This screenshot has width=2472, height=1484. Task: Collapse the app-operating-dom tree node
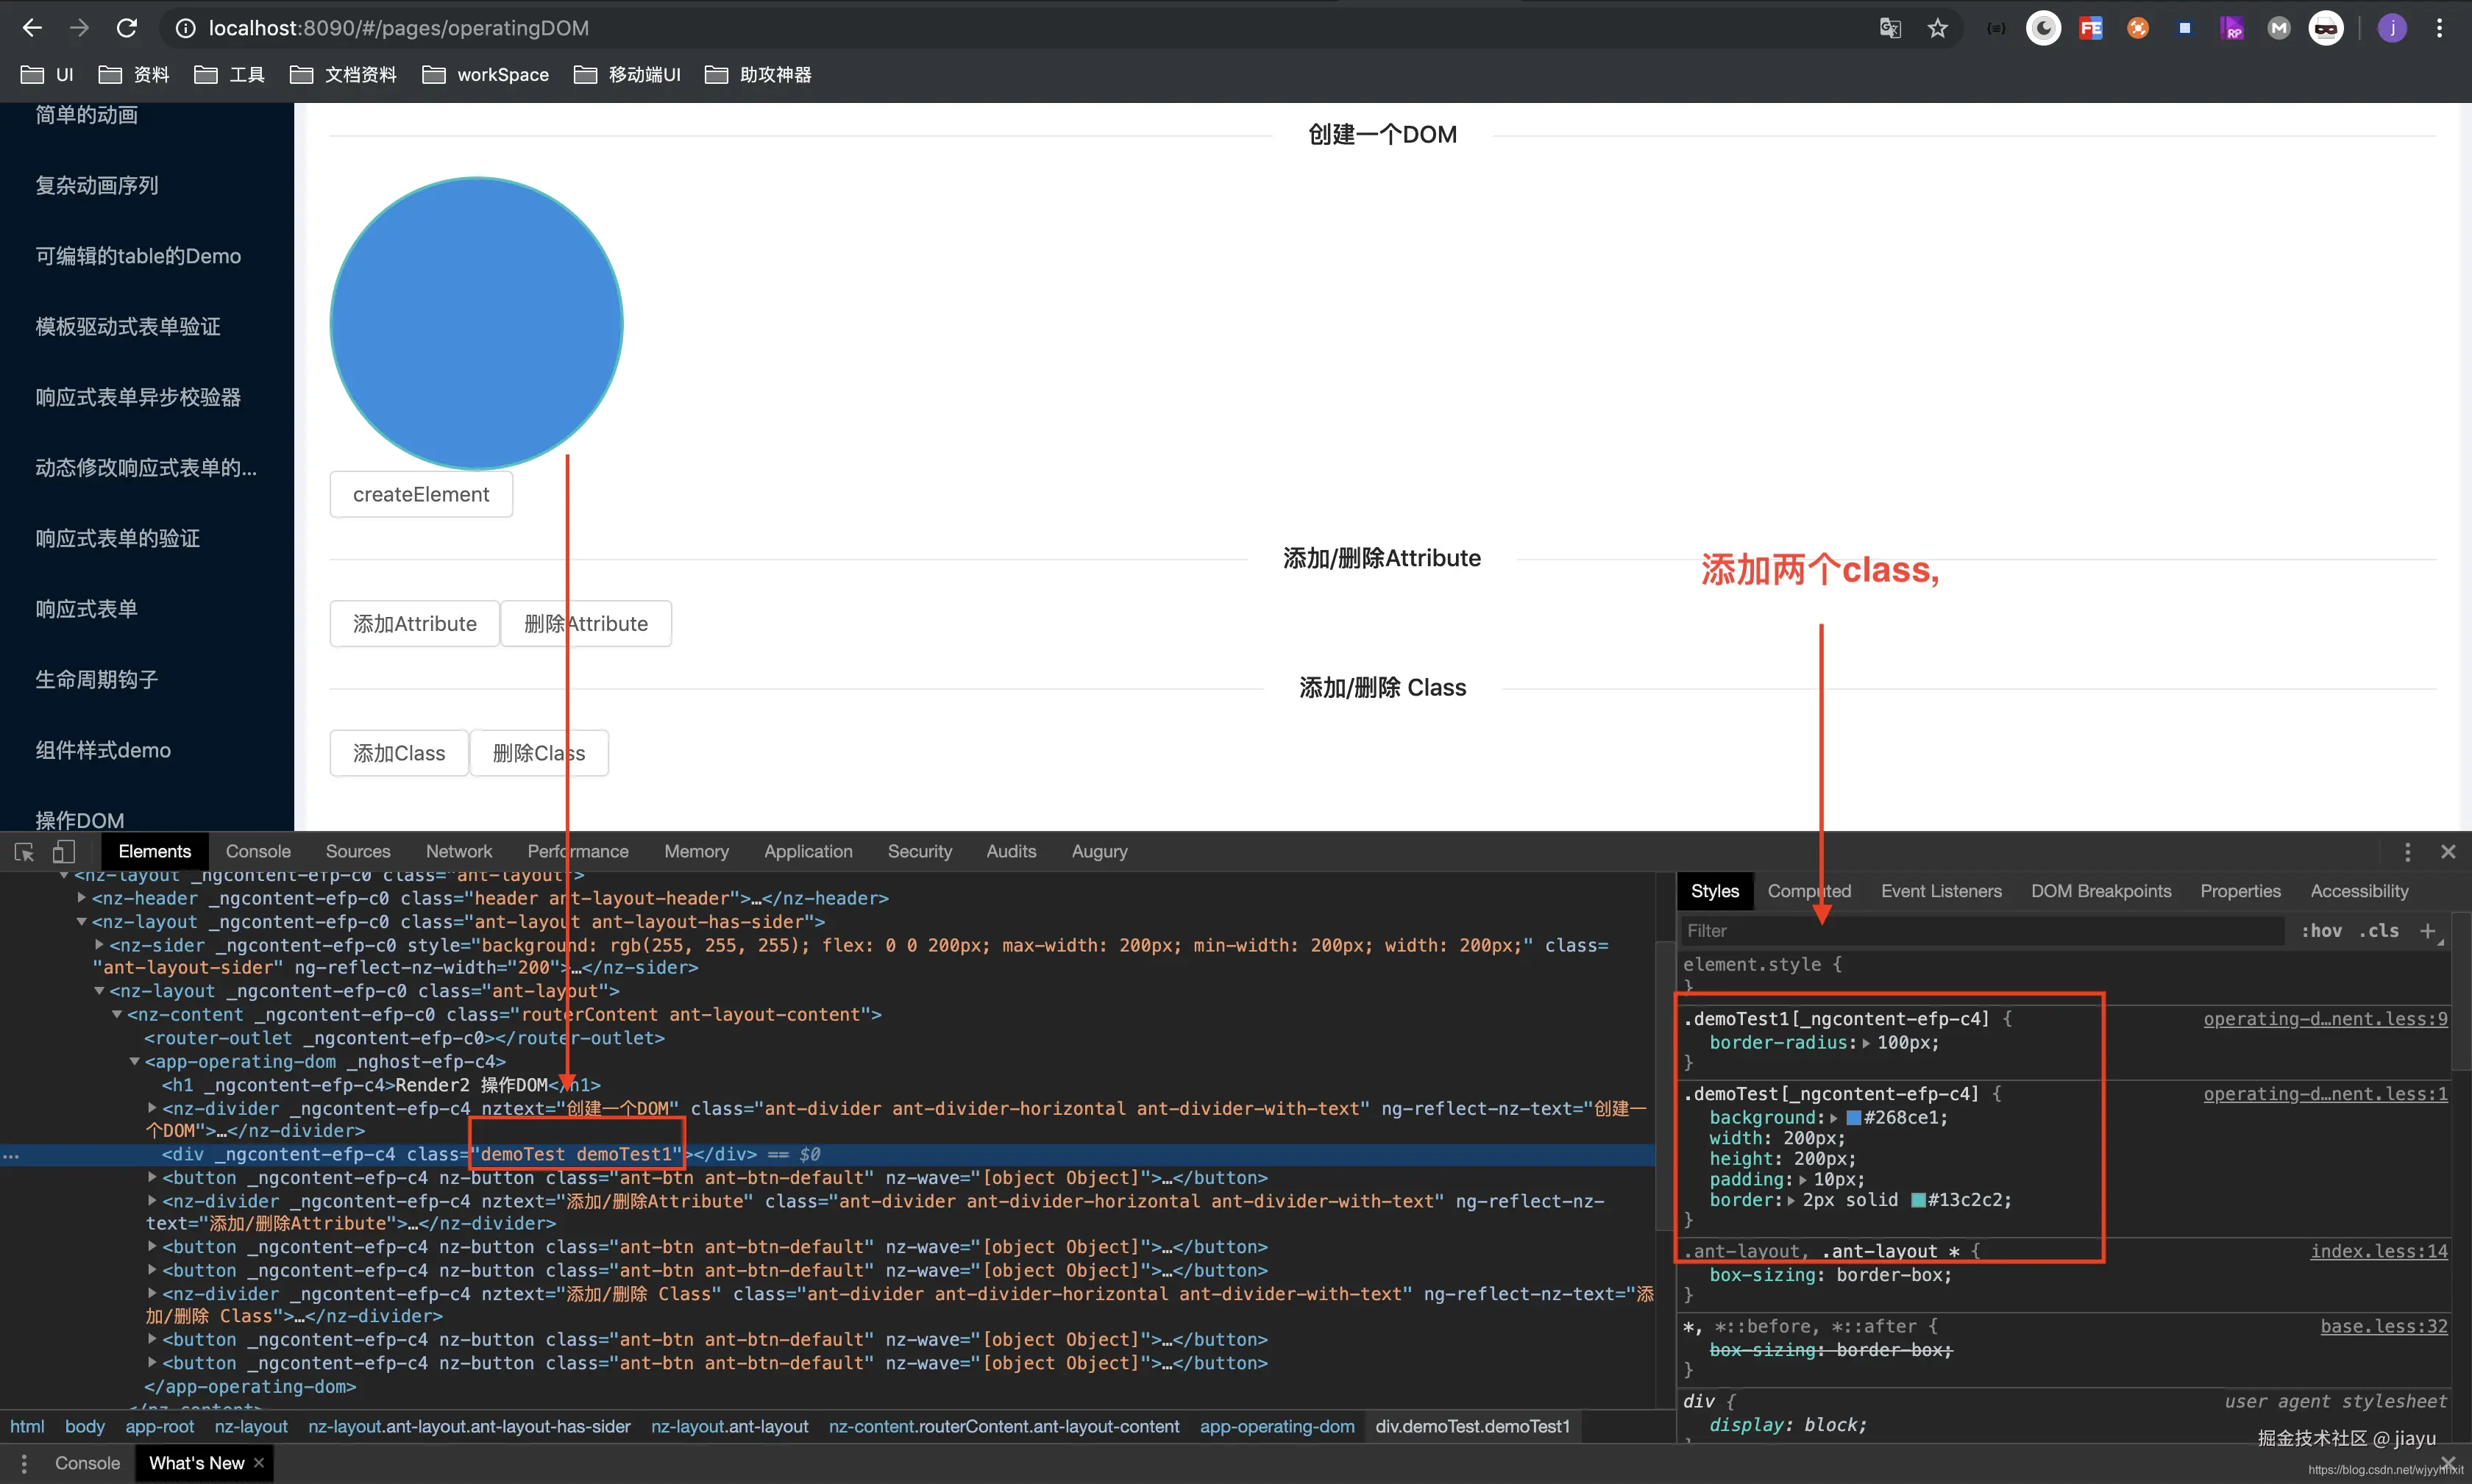click(x=135, y=1062)
